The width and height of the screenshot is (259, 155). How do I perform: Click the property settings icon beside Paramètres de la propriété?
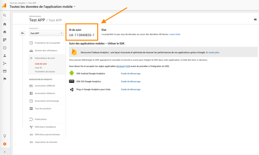coord(31,43)
